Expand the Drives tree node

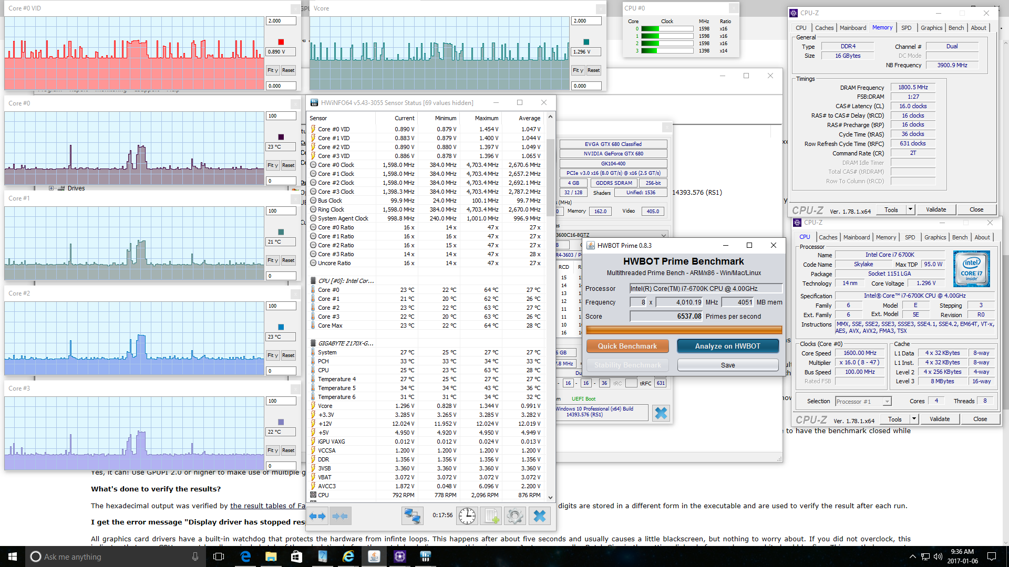point(51,188)
